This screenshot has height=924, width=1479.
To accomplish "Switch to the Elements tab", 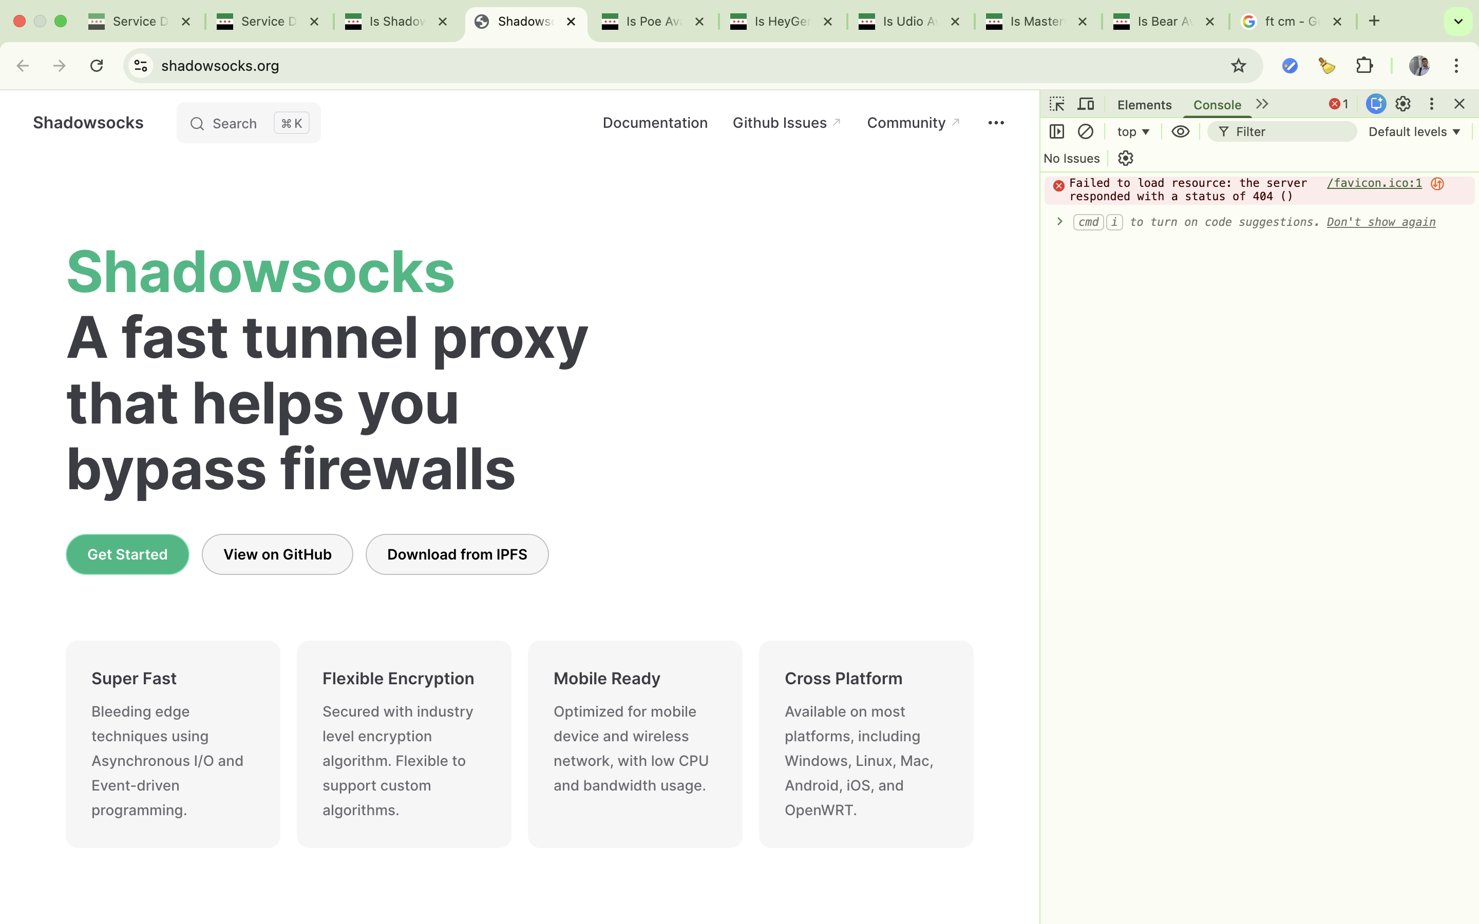I will pyautogui.click(x=1144, y=105).
